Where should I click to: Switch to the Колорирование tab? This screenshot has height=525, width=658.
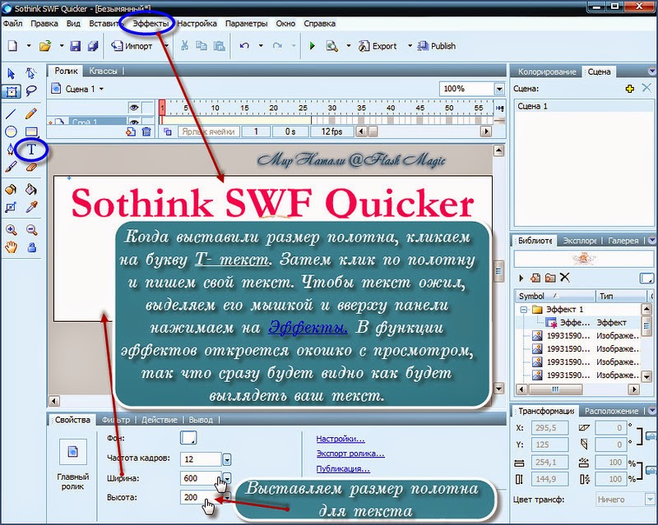547,71
